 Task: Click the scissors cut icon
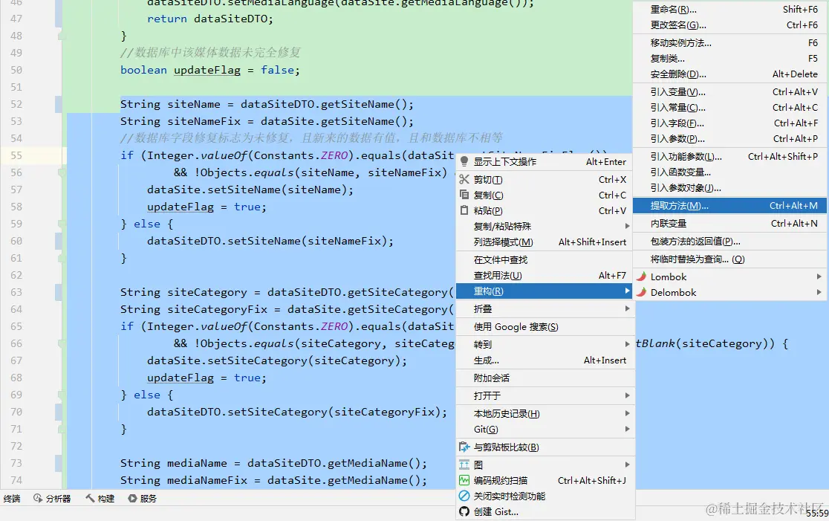point(464,179)
